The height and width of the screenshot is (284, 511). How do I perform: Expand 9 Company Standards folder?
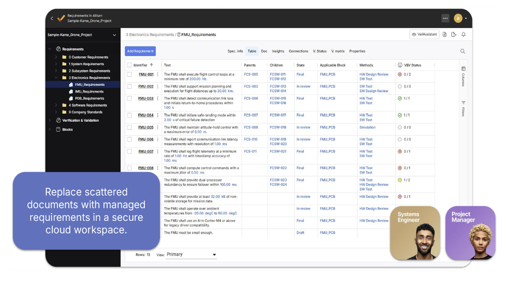click(x=56, y=112)
